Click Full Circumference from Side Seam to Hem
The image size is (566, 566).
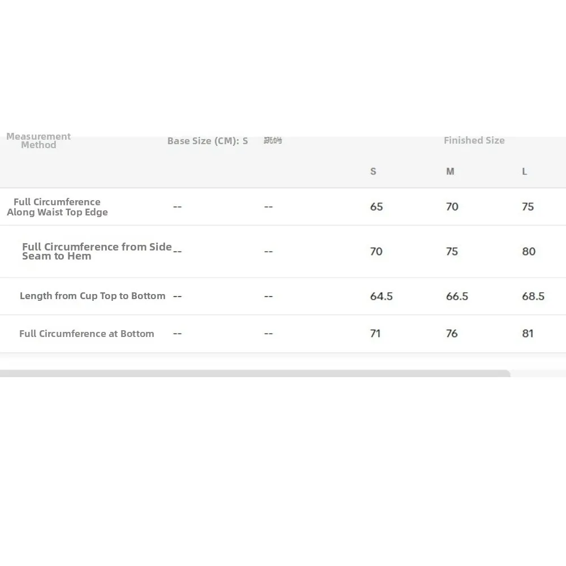[x=97, y=251]
